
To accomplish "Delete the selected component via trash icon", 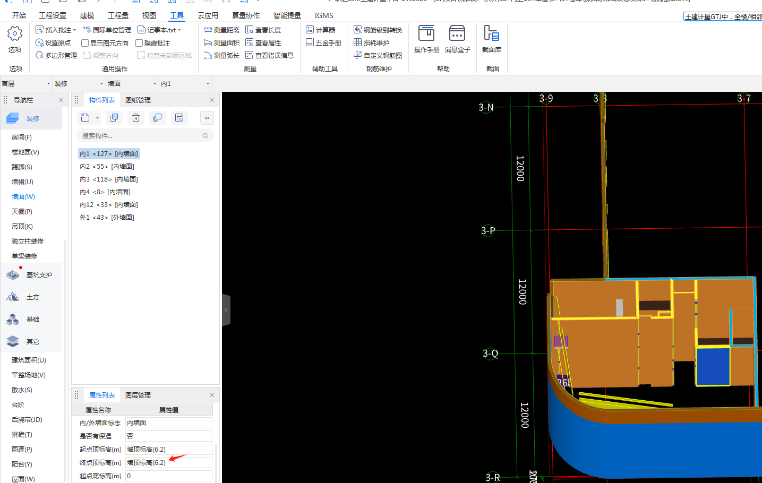I will point(136,118).
